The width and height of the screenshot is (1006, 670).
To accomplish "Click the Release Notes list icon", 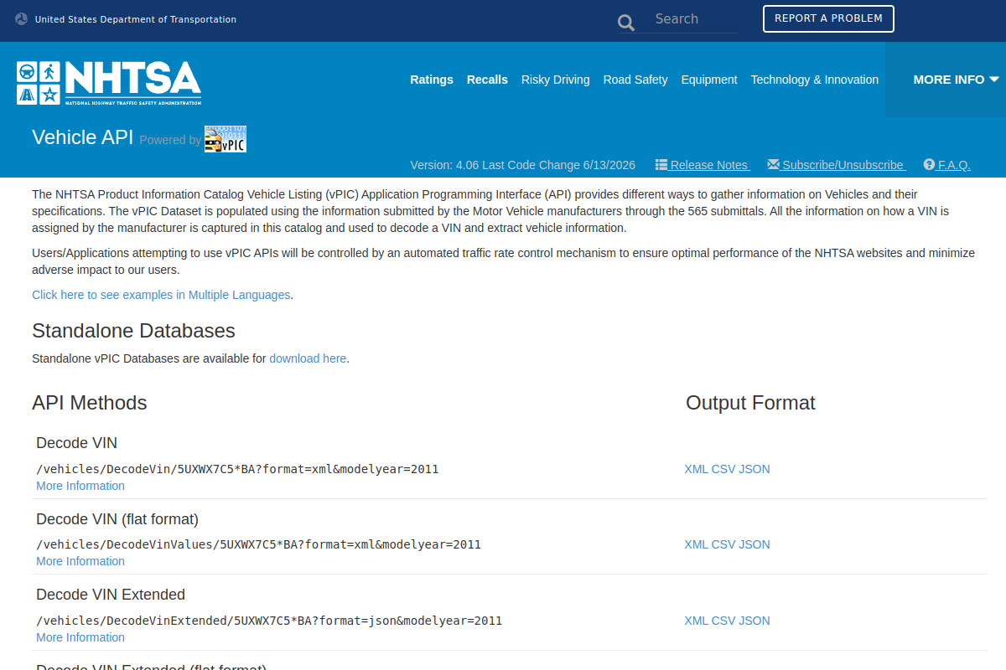I will [661, 164].
